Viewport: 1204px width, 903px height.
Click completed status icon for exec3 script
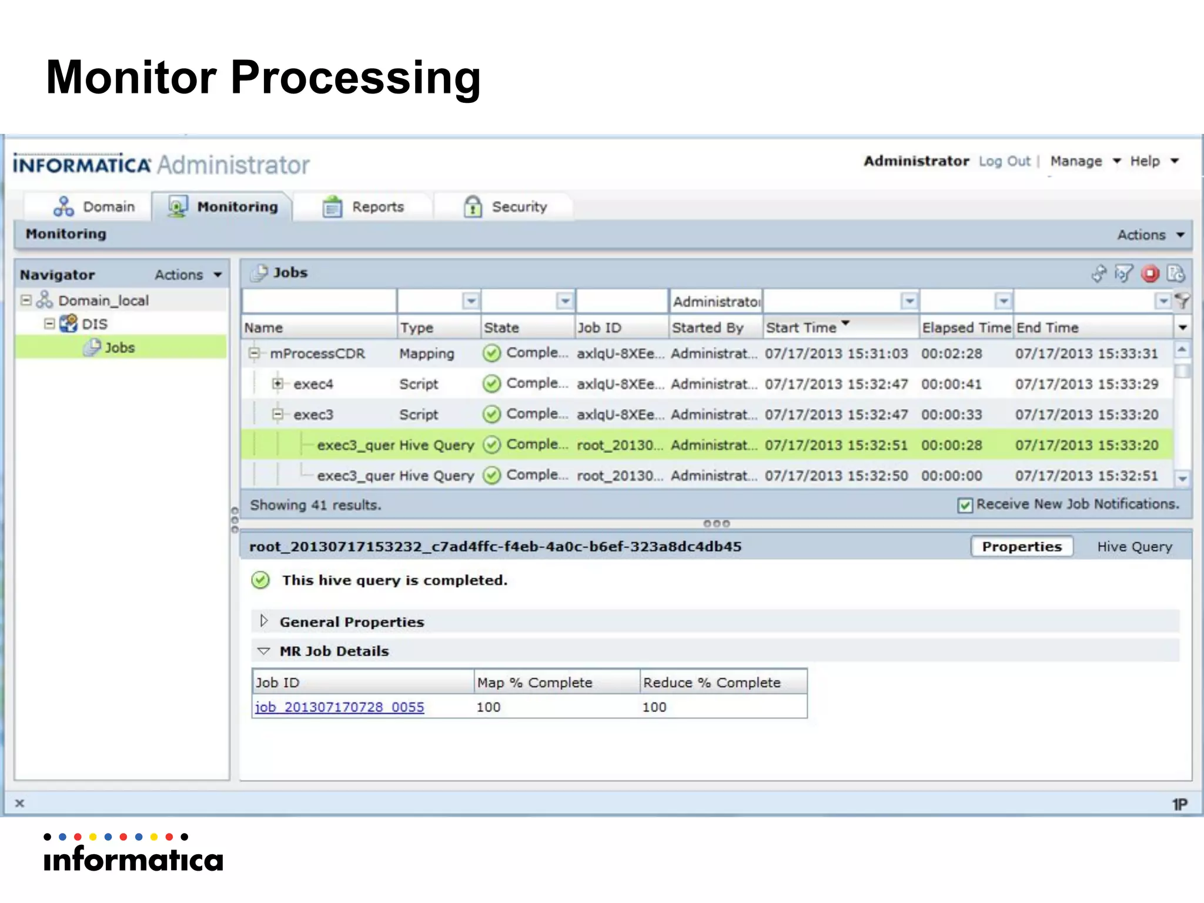point(491,414)
